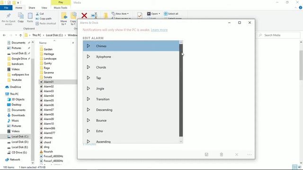Choose the Jingle sound option
The image size is (303, 170).
coord(131,88)
